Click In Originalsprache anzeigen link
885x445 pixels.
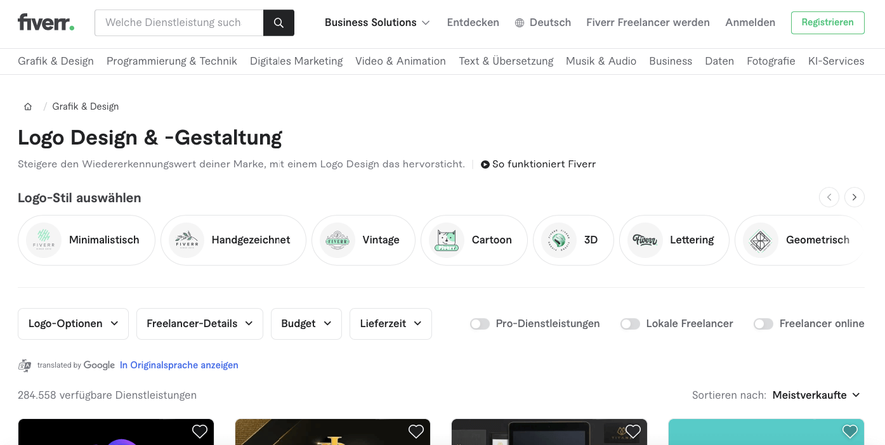[x=179, y=365]
